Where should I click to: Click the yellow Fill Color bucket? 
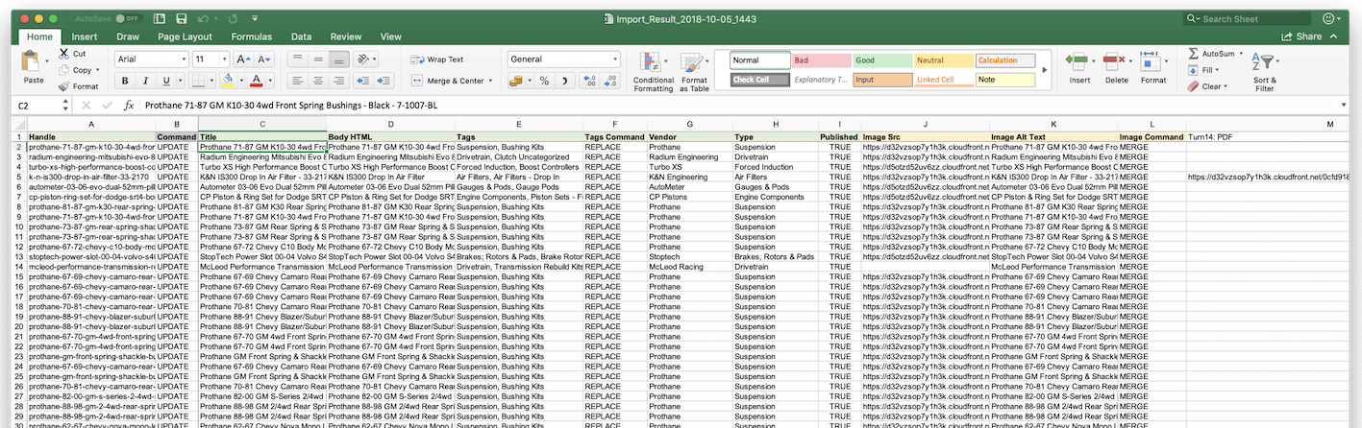tap(228, 81)
